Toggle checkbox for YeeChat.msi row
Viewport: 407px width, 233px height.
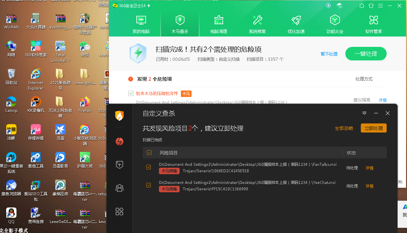(149, 185)
